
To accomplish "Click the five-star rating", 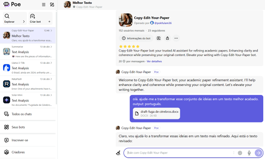I will point(129,46).
